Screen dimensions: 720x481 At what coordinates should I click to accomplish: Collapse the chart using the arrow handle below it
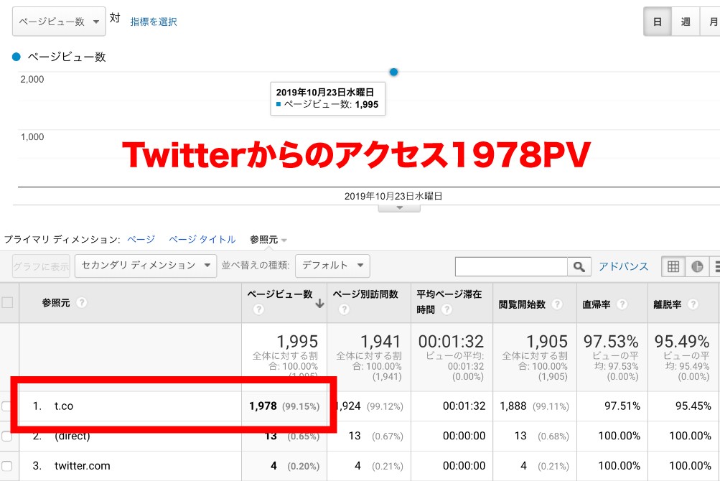(x=399, y=208)
